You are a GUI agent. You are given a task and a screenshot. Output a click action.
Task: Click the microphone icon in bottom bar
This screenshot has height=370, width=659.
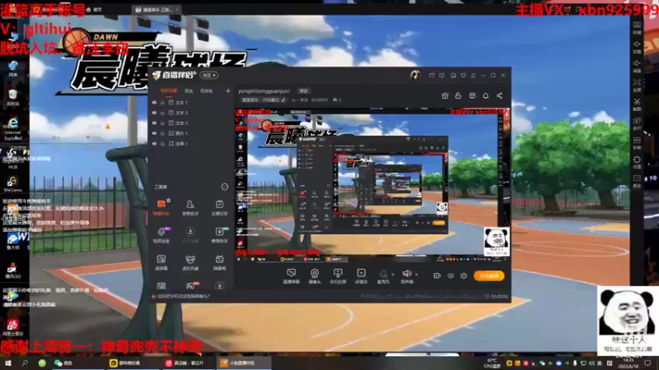tap(383, 275)
